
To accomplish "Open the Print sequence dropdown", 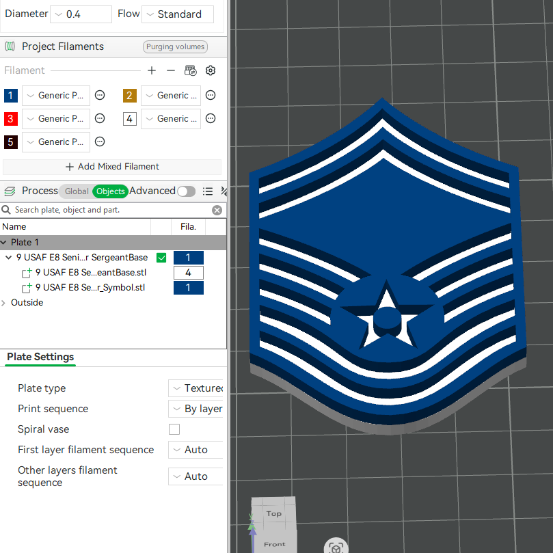I will click(195, 409).
